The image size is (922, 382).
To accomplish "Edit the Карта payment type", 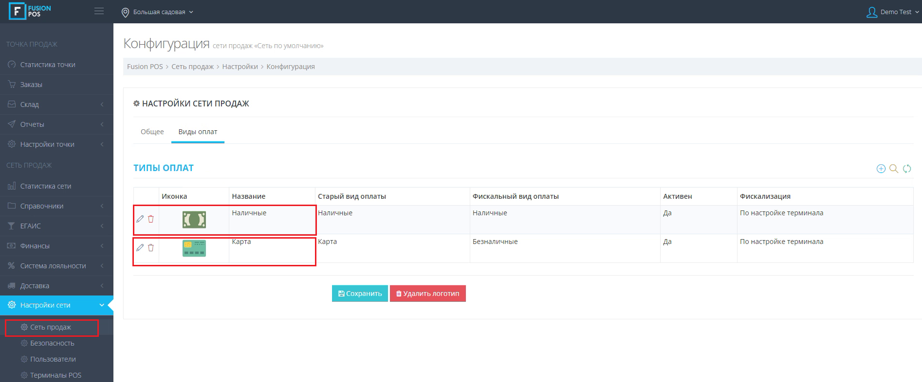I will [x=140, y=247].
